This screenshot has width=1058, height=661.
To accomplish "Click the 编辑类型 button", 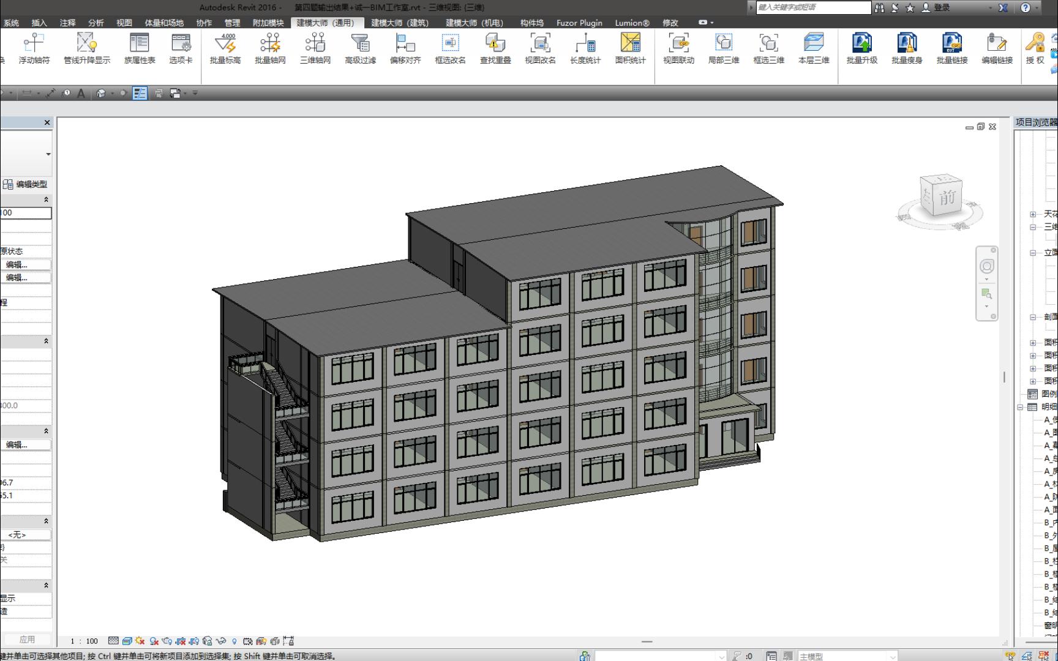I will 25,184.
